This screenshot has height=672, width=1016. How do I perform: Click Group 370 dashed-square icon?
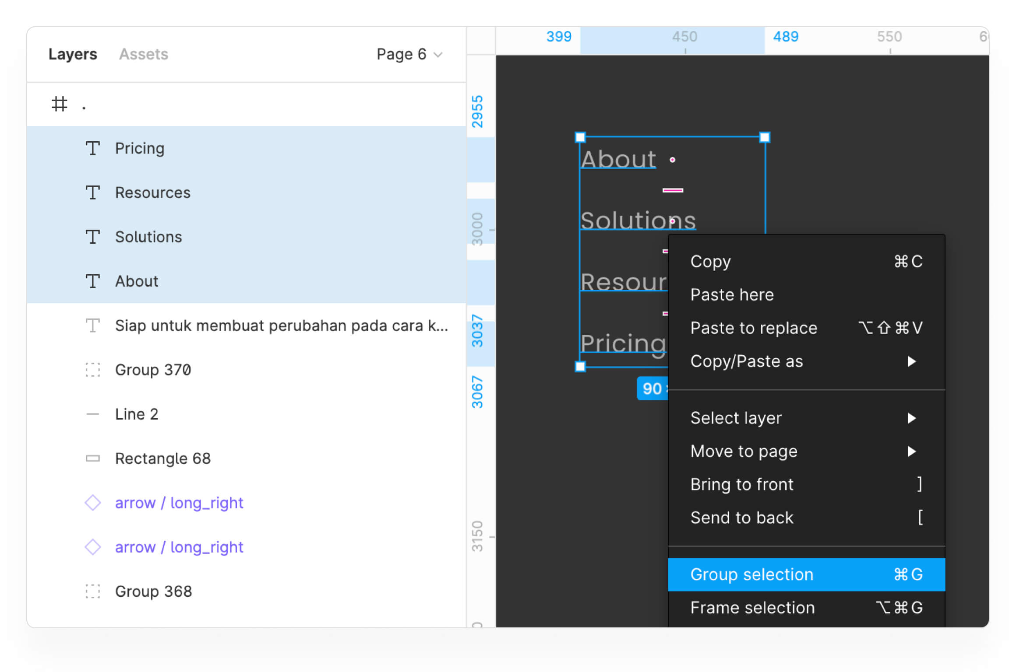pyautogui.click(x=92, y=370)
